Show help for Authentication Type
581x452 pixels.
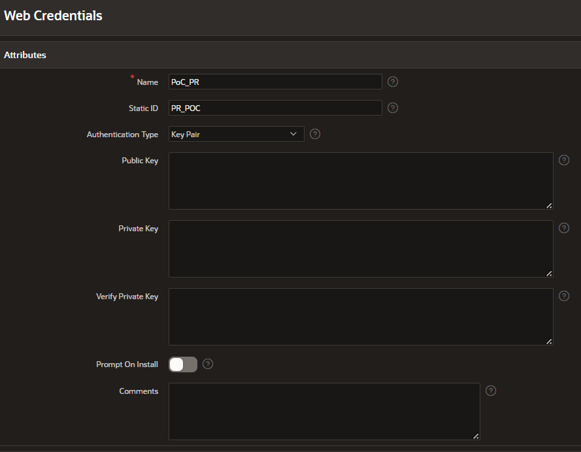pos(314,134)
